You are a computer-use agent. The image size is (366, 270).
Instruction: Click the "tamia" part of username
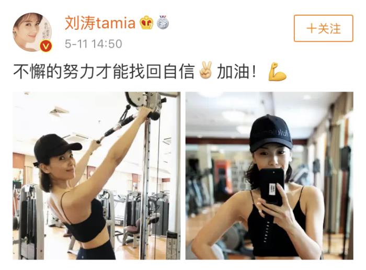tap(116, 23)
